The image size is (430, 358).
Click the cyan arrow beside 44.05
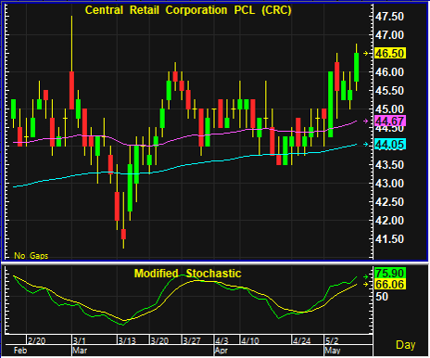(x=366, y=145)
